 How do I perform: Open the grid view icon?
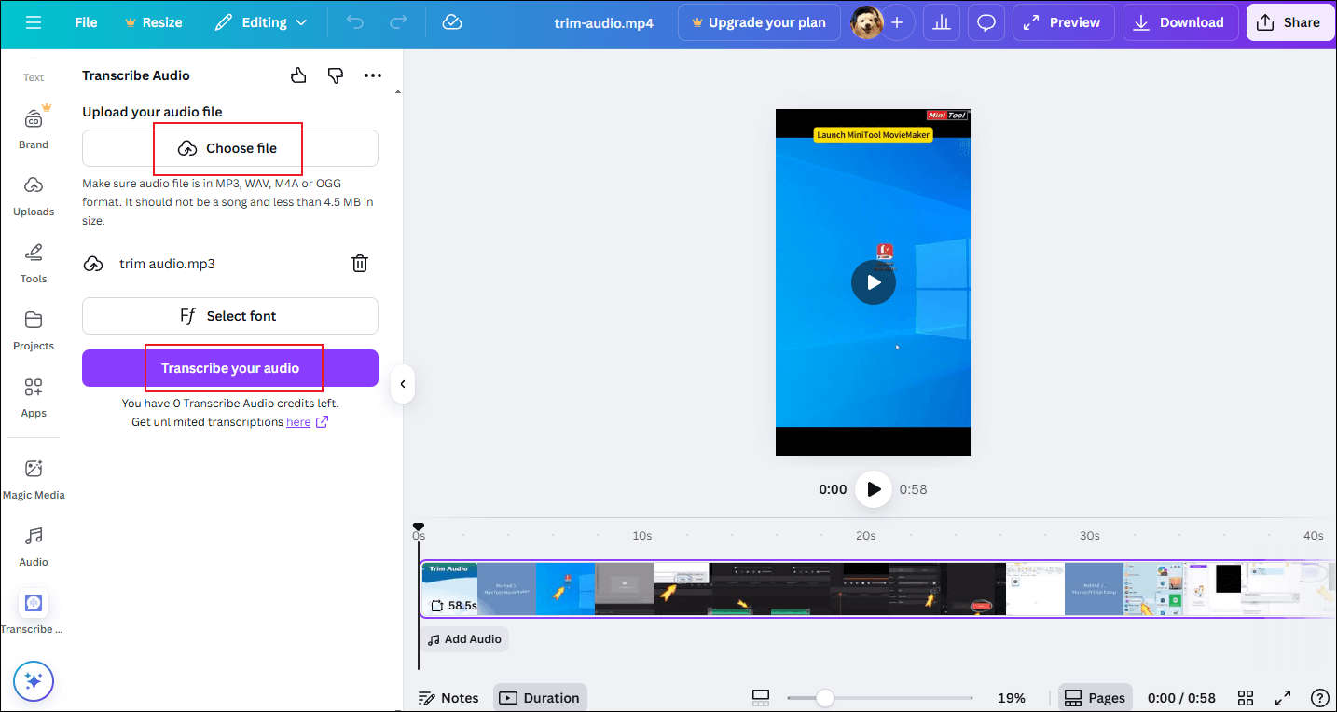1246,698
